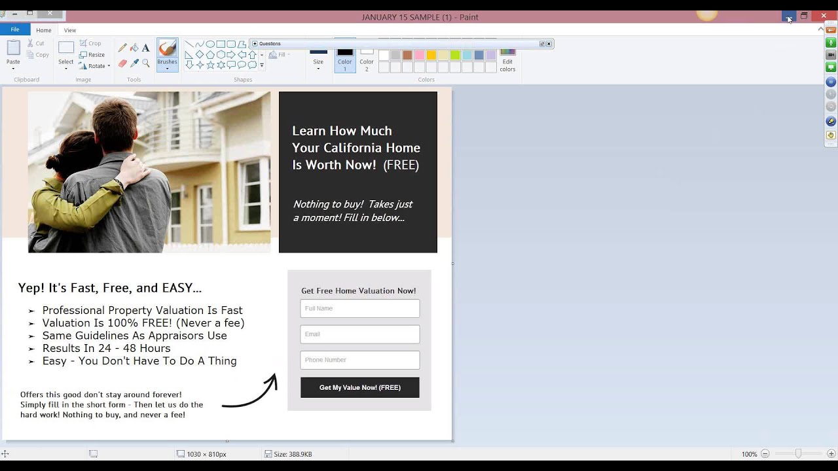Image resolution: width=838 pixels, height=471 pixels.
Task: Select the Pencil tool
Action: (122, 48)
